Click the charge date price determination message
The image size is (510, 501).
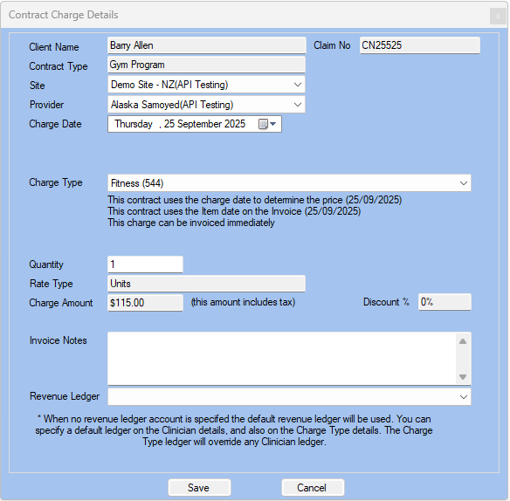click(255, 200)
